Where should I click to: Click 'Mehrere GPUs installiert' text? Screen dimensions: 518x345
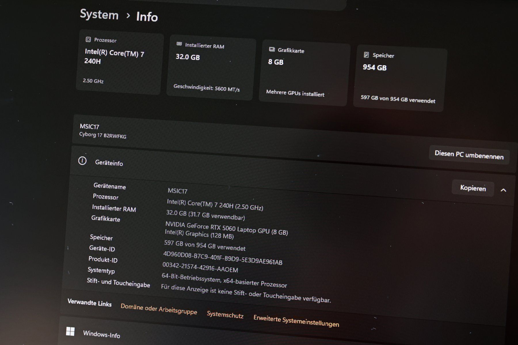click(x=295, y=93)
